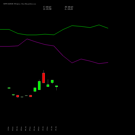Select the 07 Jan date label

(x=30, y=129)
